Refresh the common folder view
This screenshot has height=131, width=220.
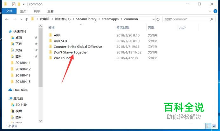(x=158, y=19)
